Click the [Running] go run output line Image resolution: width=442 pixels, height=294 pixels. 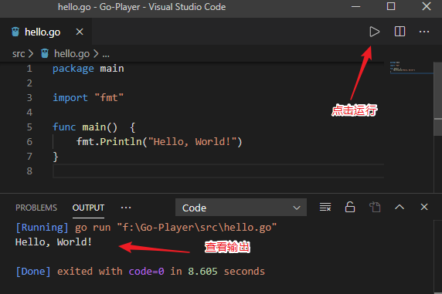146,228
